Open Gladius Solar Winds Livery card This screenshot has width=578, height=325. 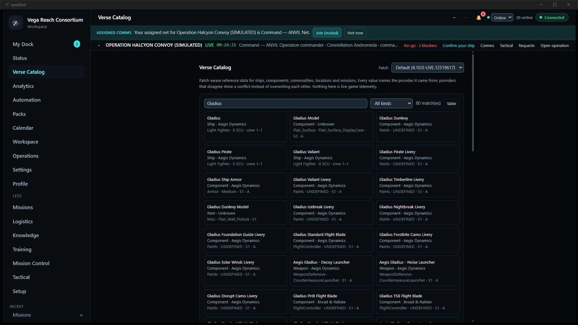(x=245, y=271)
